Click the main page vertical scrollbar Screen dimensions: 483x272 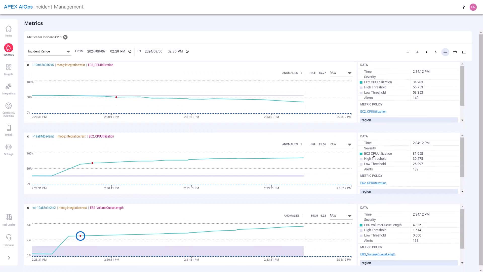tap(481, 150)
